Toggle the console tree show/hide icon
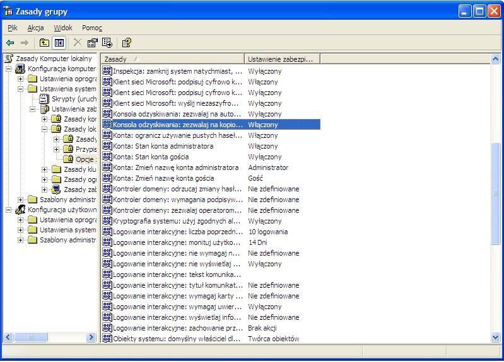This screenshot has width=504, height=362. pyautogui.click(x=59, y=43)
